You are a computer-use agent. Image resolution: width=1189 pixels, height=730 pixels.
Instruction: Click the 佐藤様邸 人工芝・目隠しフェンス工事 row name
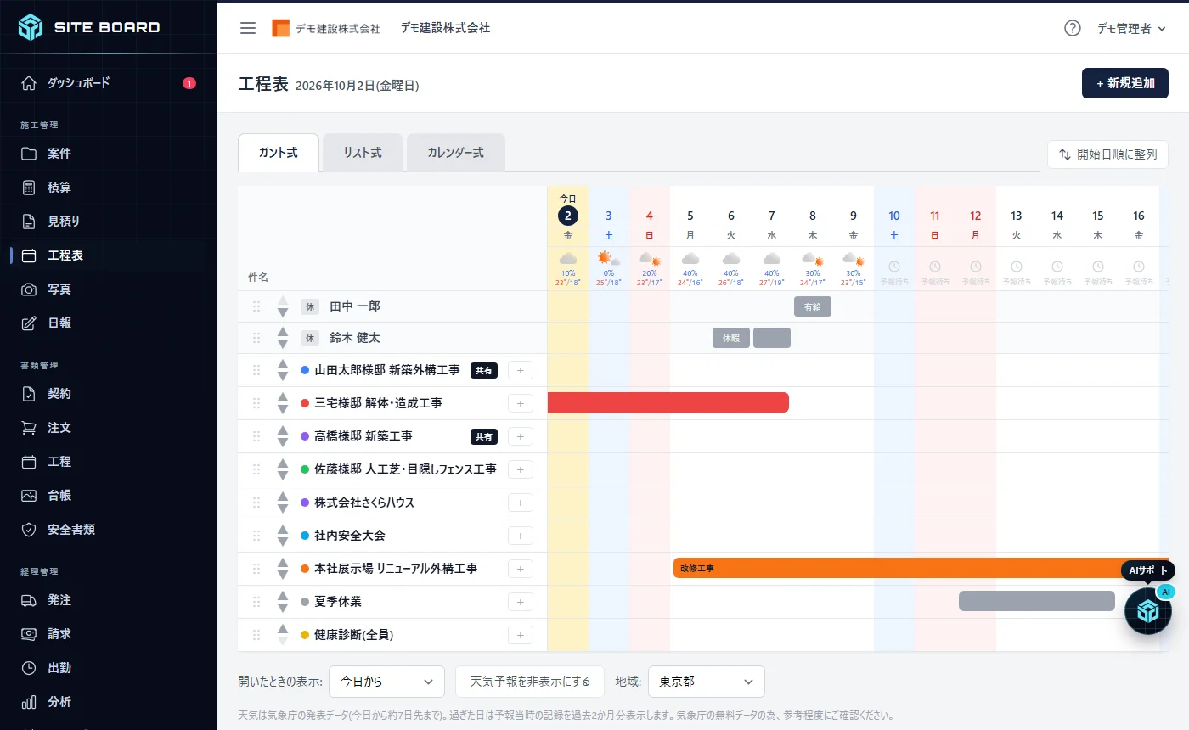click(405, 469)
